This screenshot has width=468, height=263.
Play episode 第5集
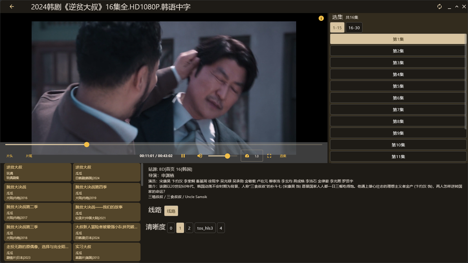point(398,86)
